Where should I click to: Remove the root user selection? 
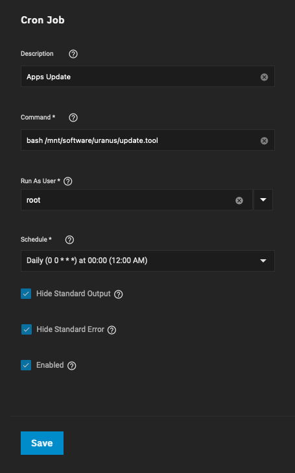pyautogui.click(x=239, y=201)
